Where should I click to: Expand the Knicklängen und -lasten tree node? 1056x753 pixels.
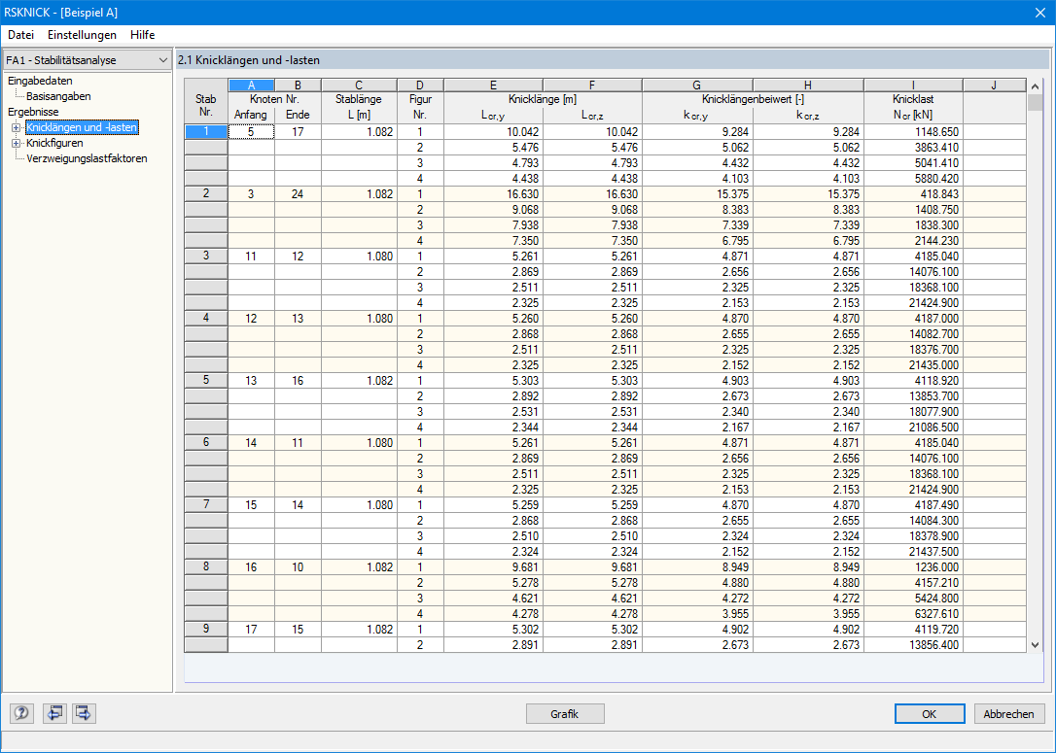[17, 127]
